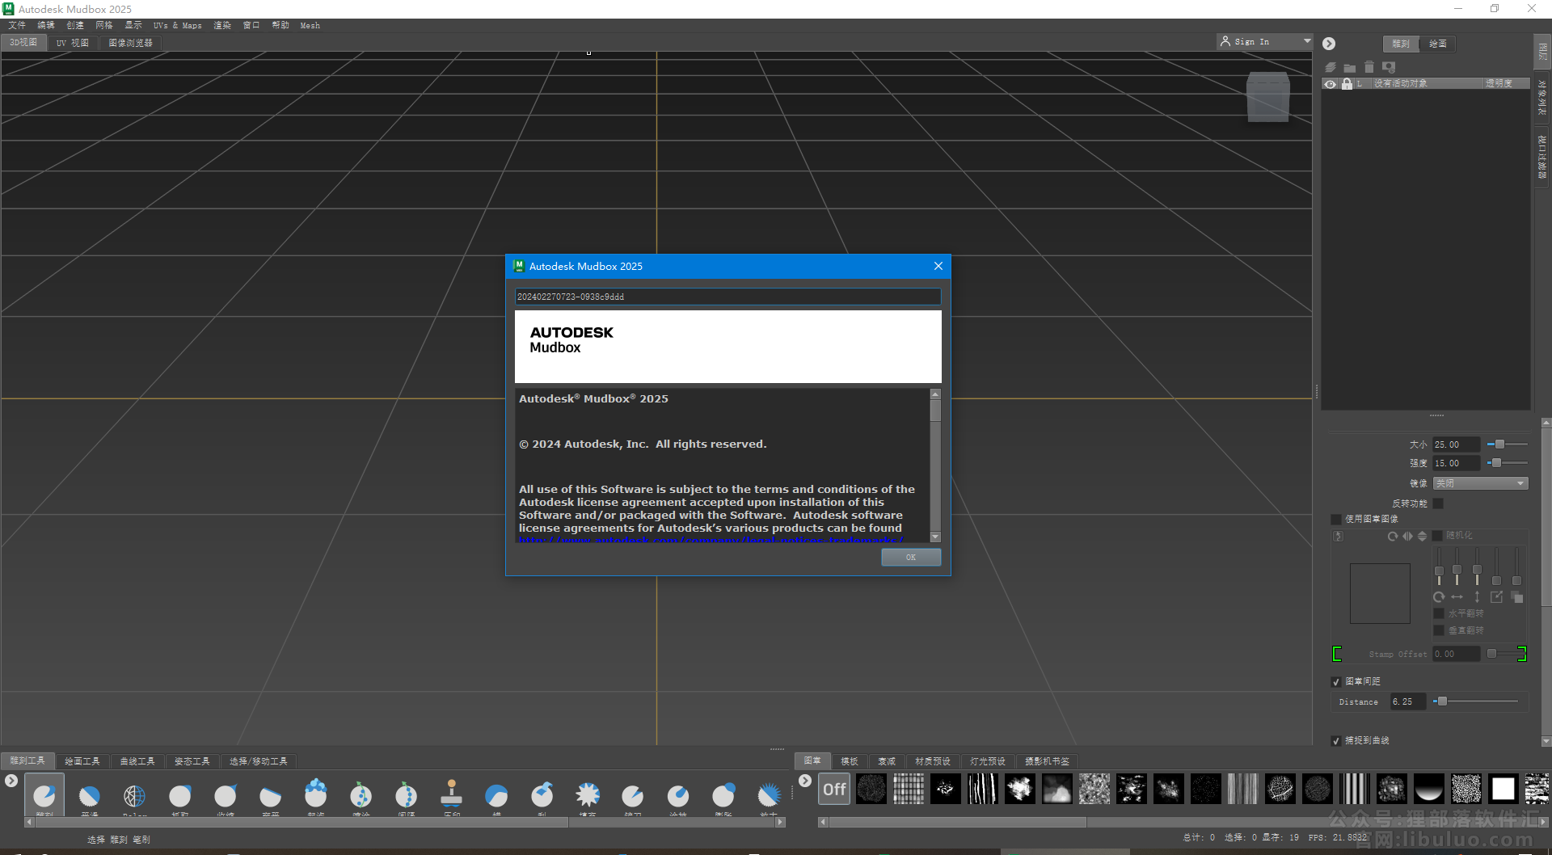Viewport: 1552px width, 855px height.
Task: Adjust the Strength (强度) slider
Action: pos(1496,463)
